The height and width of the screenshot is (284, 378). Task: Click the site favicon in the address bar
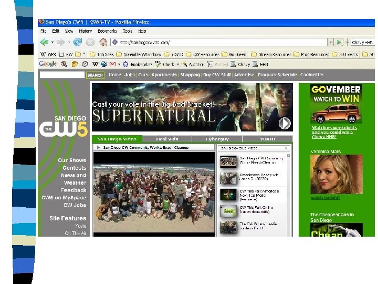tap(115, 42)
